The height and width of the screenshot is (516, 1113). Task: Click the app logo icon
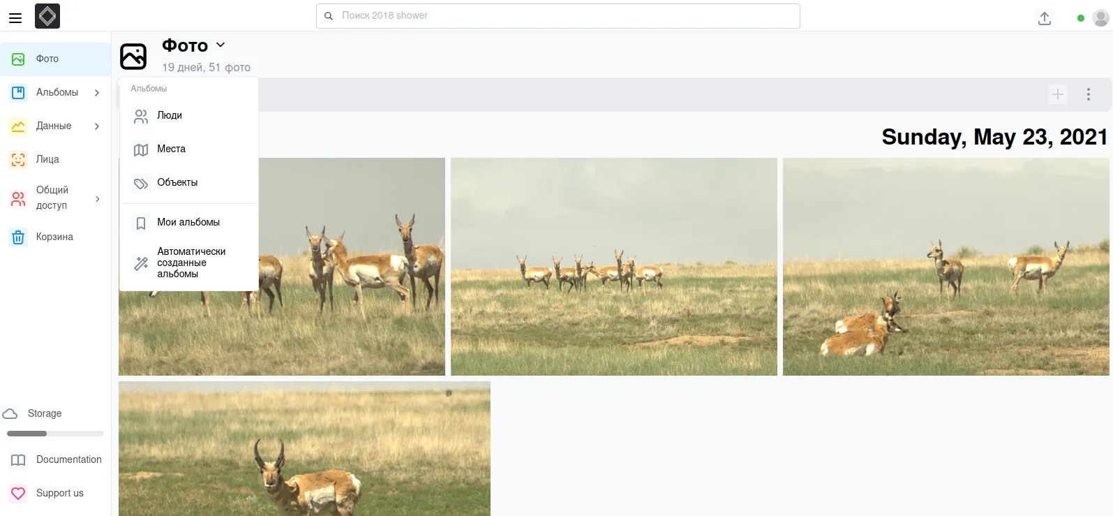pos(47,16)
